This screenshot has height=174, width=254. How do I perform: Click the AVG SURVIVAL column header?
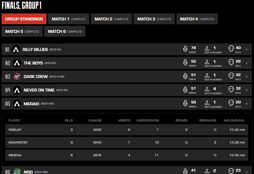[234, 120]
